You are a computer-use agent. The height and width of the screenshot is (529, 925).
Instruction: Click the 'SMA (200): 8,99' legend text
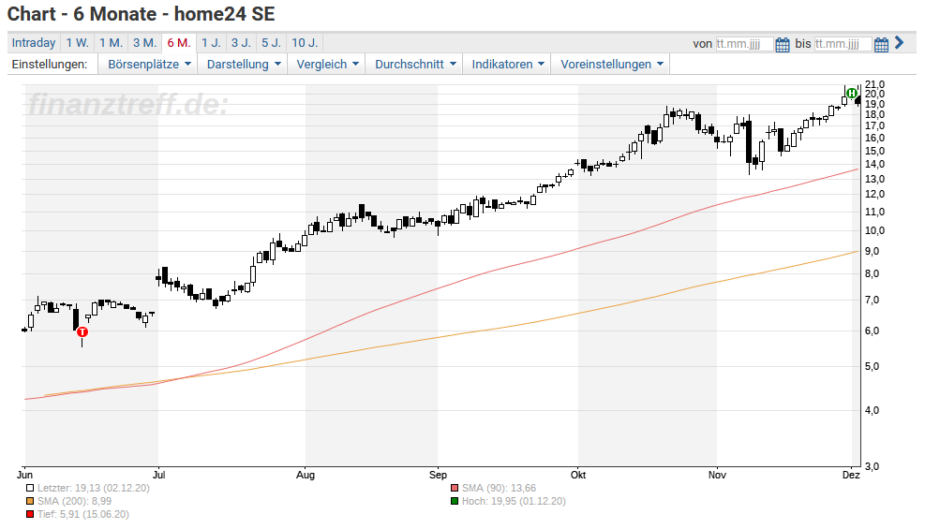pos(74,501)
